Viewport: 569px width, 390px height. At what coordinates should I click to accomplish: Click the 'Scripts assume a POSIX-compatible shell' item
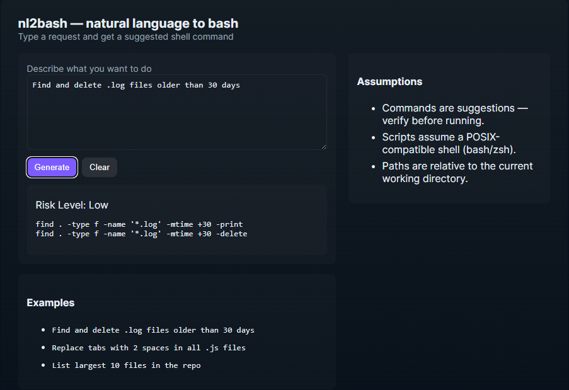click(449, 143)
